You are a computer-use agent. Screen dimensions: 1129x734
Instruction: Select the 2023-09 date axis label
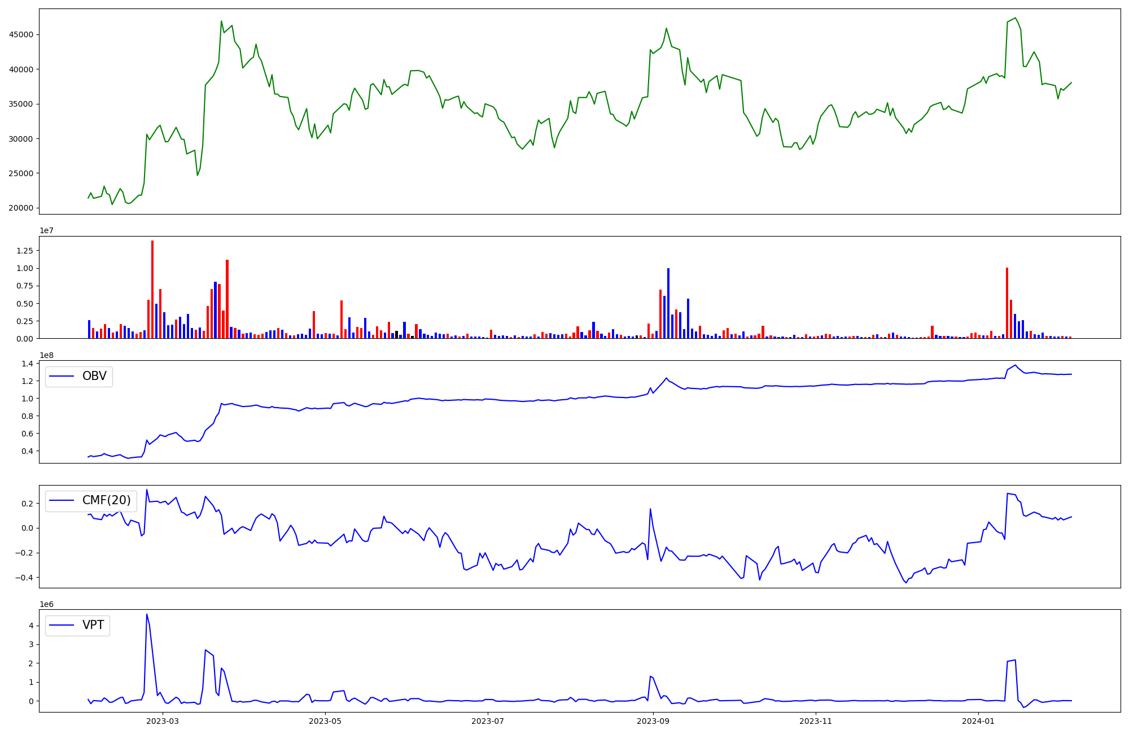[653, 721]
